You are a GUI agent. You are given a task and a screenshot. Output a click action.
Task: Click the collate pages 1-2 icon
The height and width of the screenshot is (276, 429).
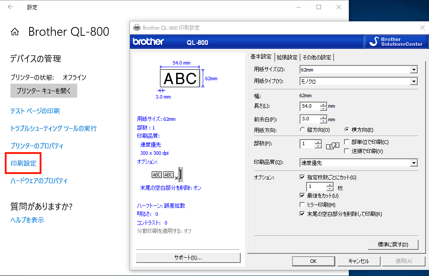333,146
